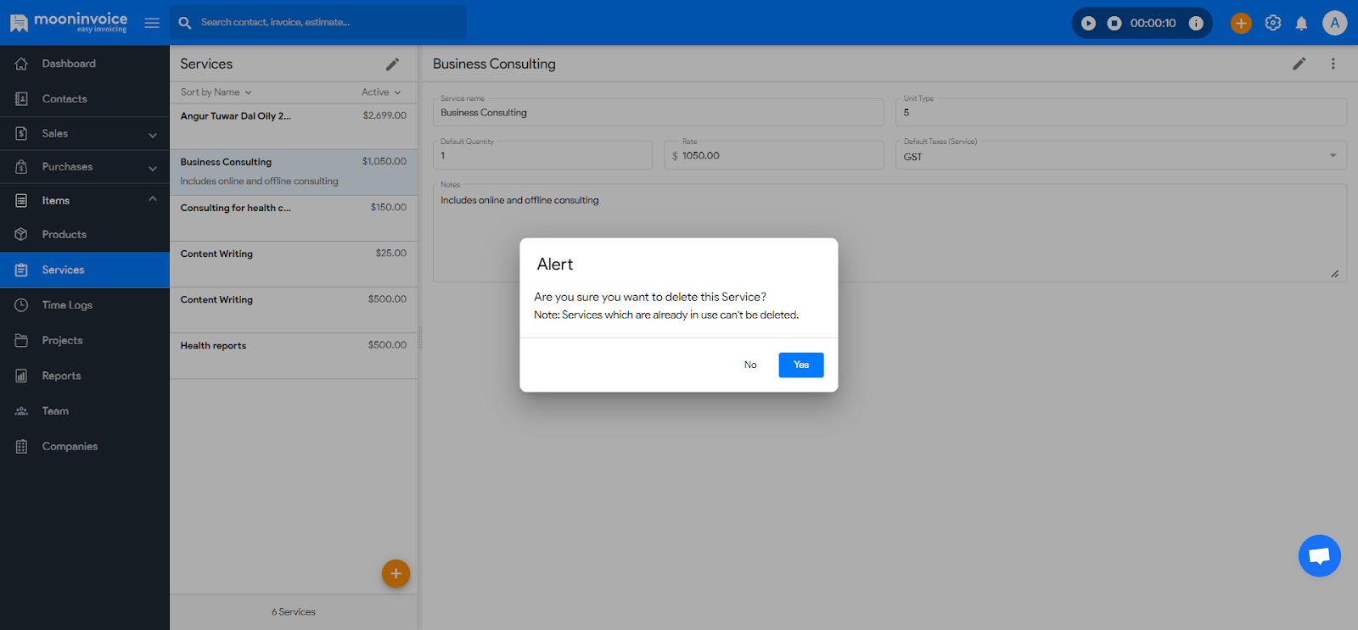The height and width of the screenshot is (630, 1358).
Task: Click the Default Quantity field
Action: click(x=543, y=155)
